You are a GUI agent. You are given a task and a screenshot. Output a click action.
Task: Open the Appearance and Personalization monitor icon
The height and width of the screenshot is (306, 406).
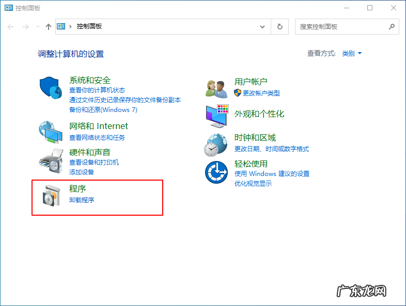pos(217,116)
